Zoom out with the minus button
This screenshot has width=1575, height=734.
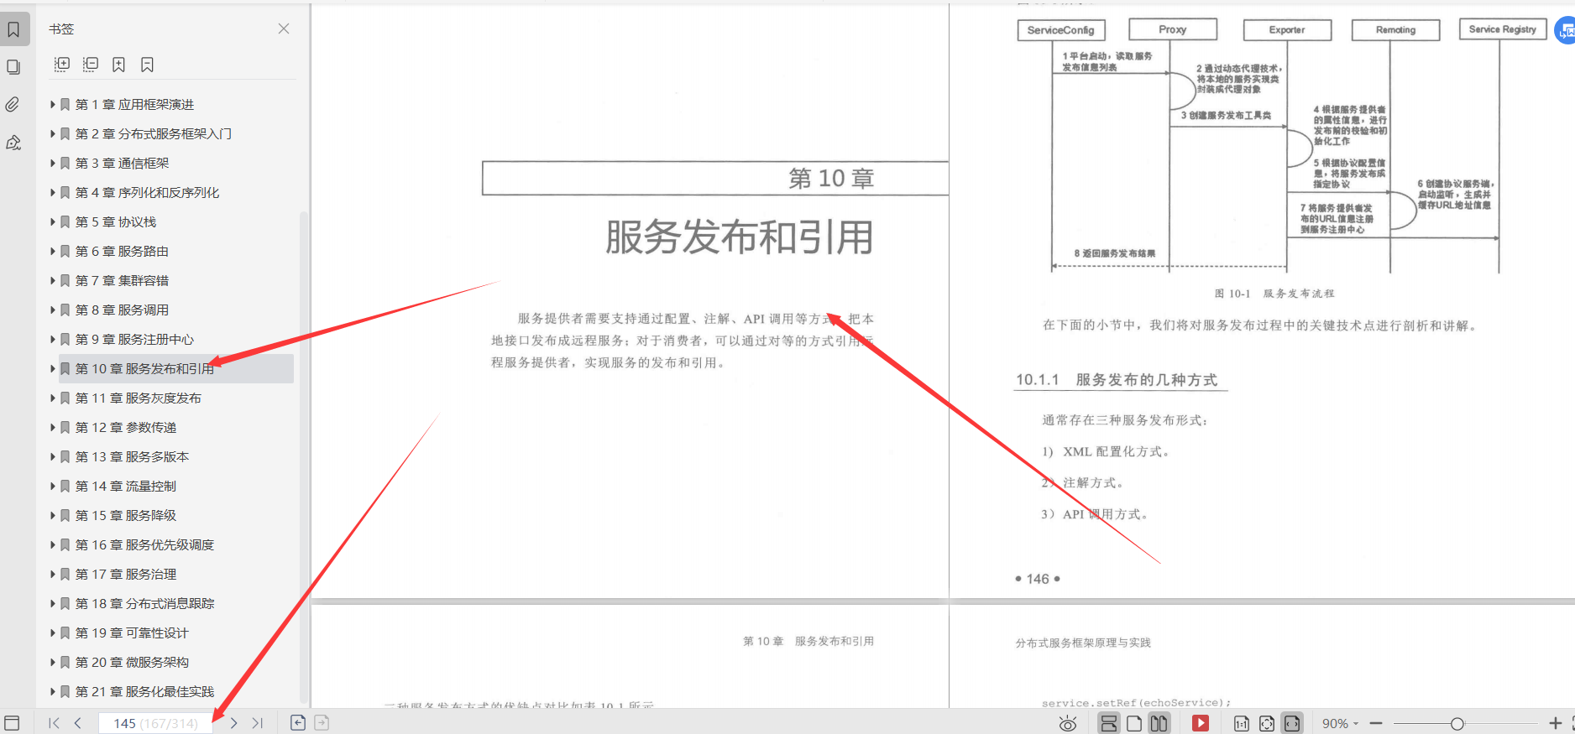1376,723
